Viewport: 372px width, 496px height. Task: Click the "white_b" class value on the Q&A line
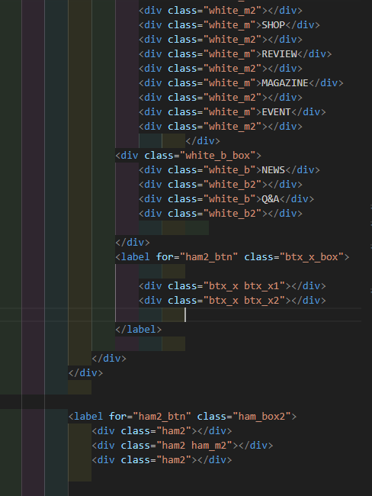tap(229, 199)
